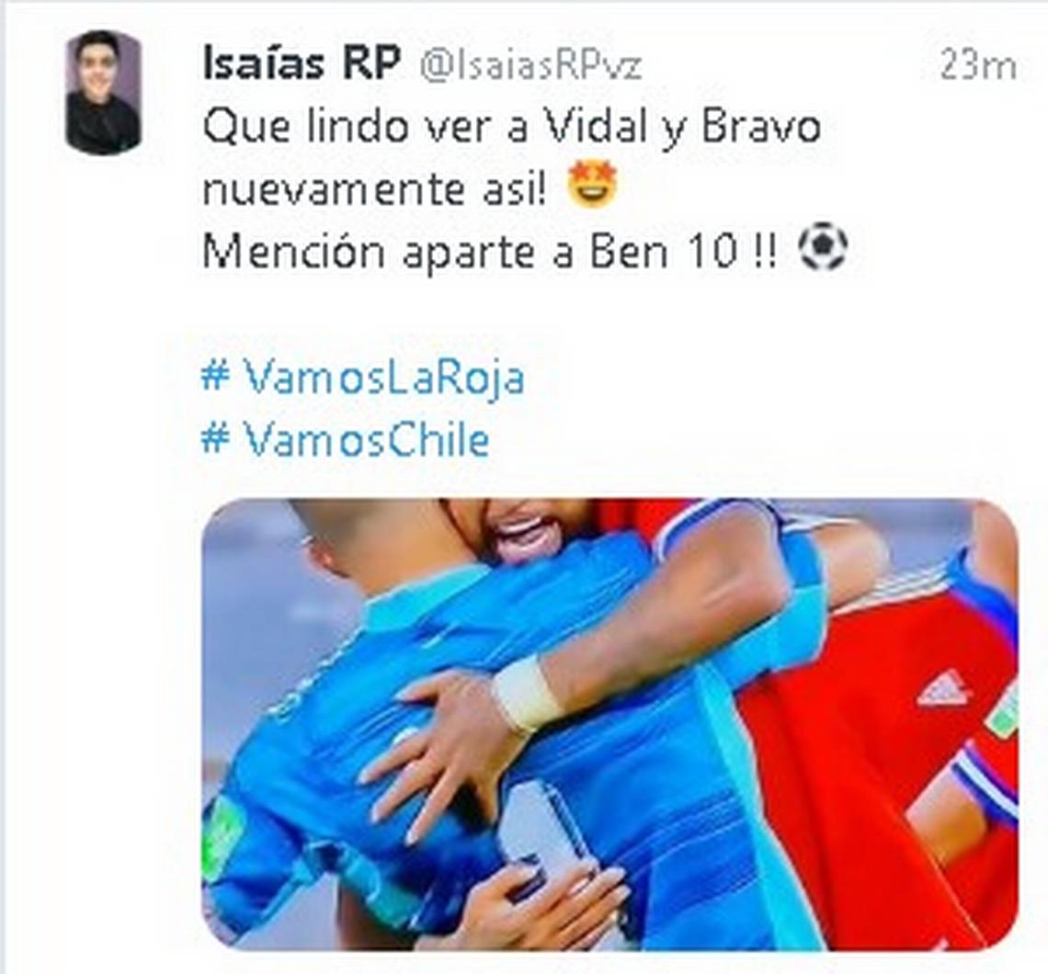Click the Adidas logo on the red jersey
The height and width of the screenshot is (974, 1048).
[944, 690]
